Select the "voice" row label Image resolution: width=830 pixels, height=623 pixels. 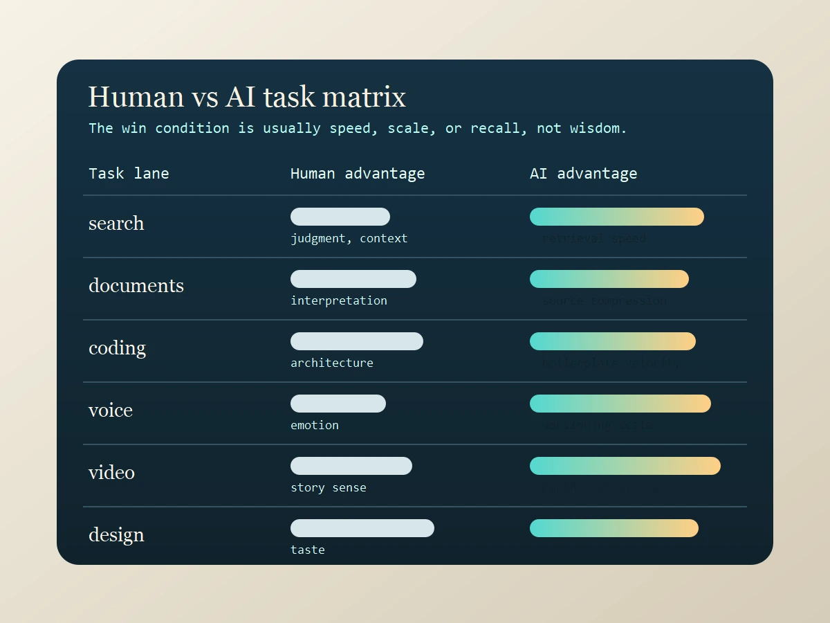point(111,410)
